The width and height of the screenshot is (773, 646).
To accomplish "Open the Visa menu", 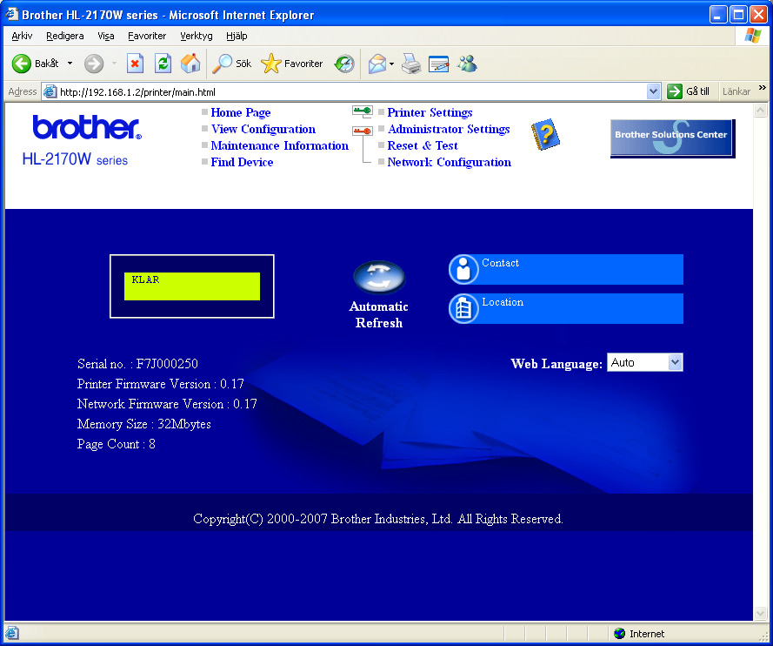I will pos(106,36).
